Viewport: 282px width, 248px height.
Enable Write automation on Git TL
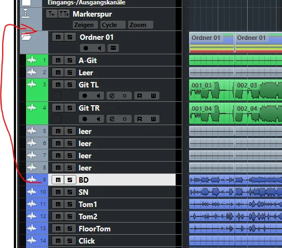pos(153,96)
